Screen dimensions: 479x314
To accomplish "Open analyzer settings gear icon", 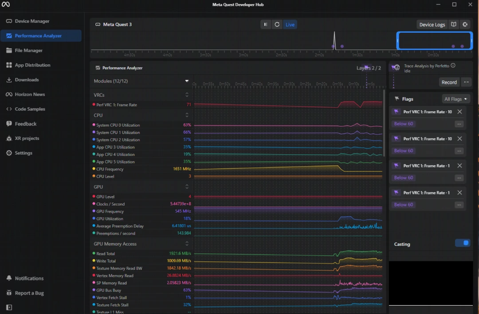I will pyautogui.click(x=465, y=24).
